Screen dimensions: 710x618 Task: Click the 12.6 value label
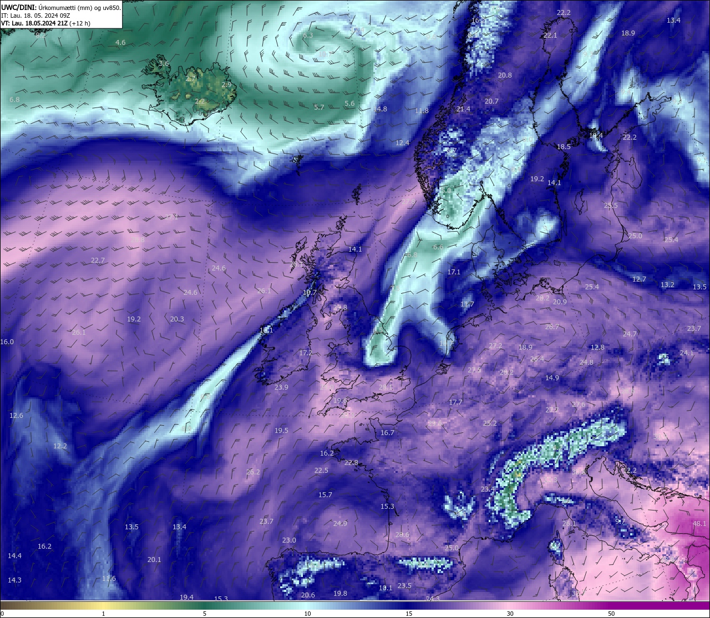pos(16,416)
